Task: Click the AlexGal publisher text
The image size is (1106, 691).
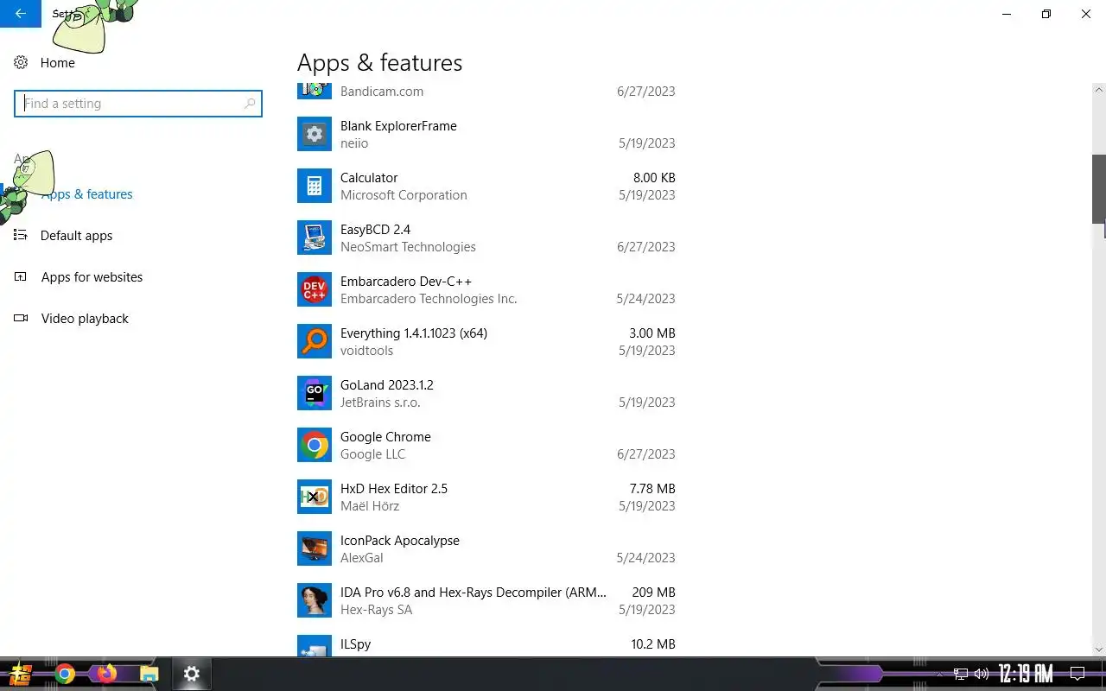Action: pos(362,558)
